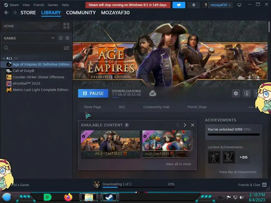The height and width of the screenshot is (203, 271).
Task: Show game info icon
Action: 247,93
